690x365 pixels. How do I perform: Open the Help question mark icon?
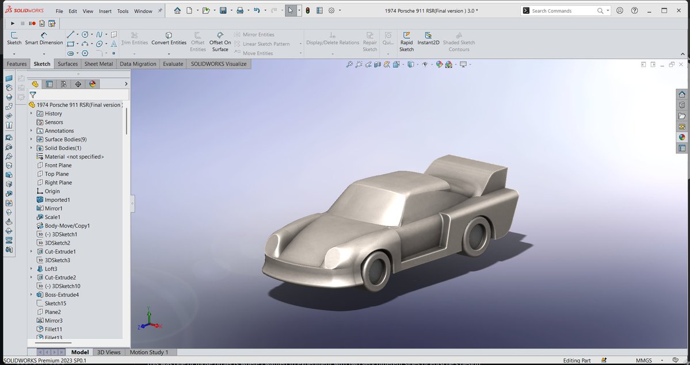(x=635, y=10)
